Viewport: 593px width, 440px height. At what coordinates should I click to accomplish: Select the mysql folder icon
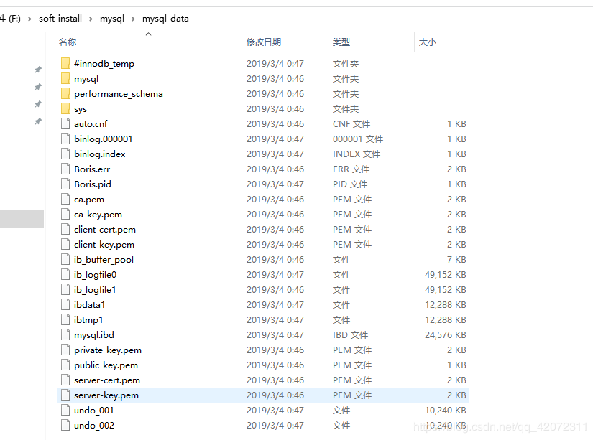click(65, 79)
